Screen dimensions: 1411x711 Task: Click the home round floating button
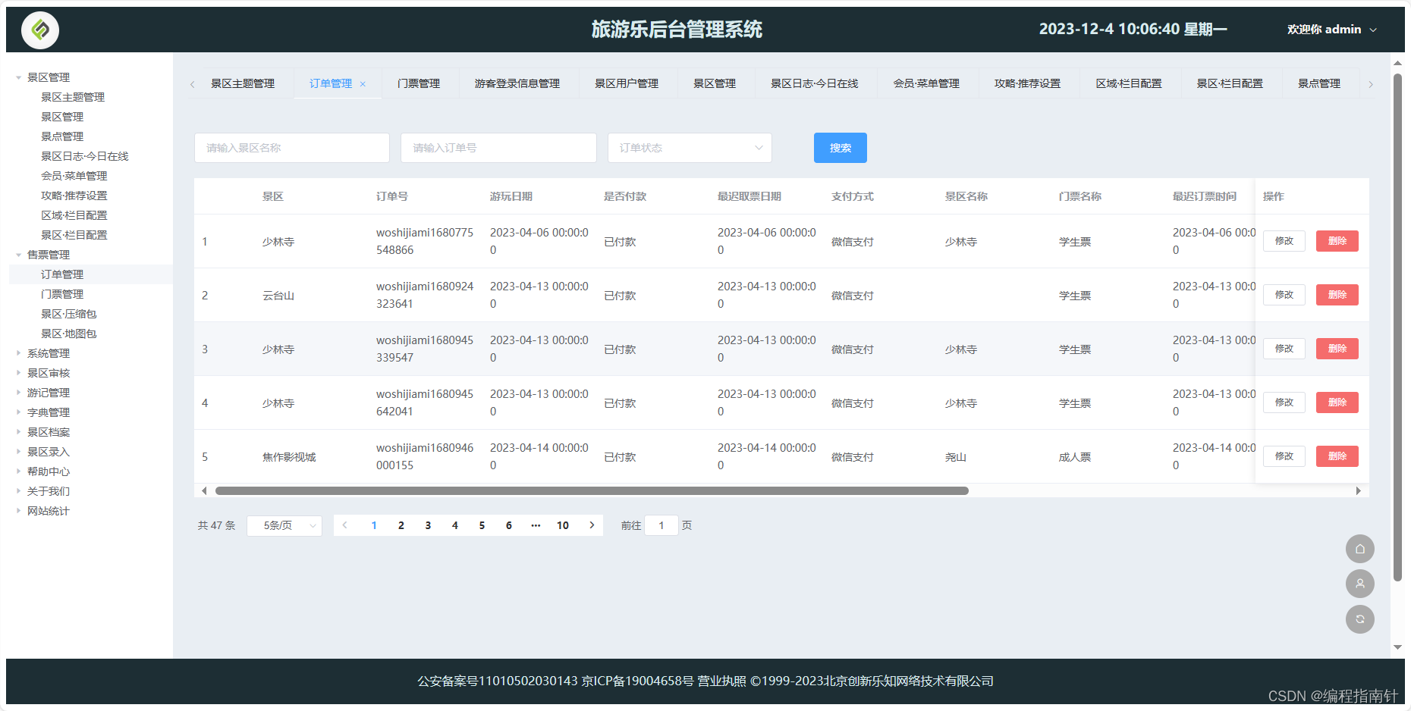click(x=1360, y=549)
